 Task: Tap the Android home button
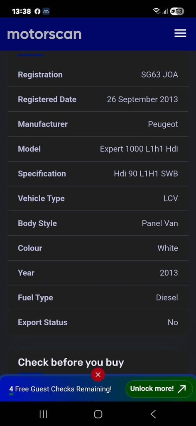coord(98,414)
